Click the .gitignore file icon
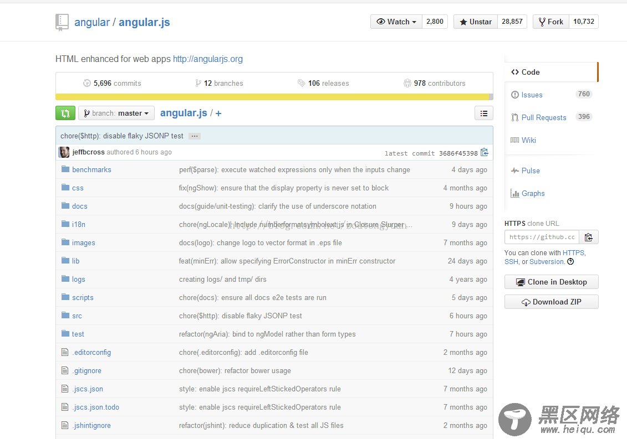The image size is (627, 439). pyautogui.click(x=65, y=370)
